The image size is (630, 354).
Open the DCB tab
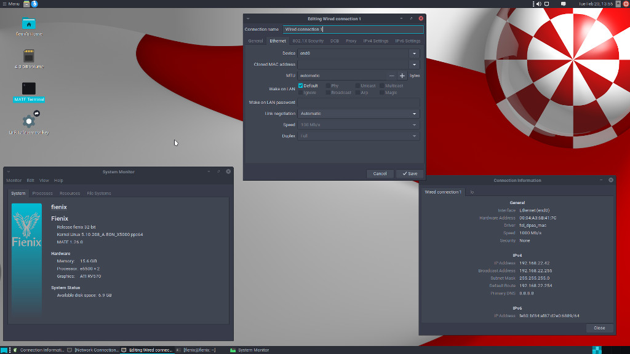(335, 41)
